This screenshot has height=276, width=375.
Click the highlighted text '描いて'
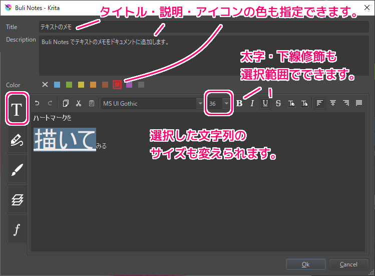tap(65, 140)
